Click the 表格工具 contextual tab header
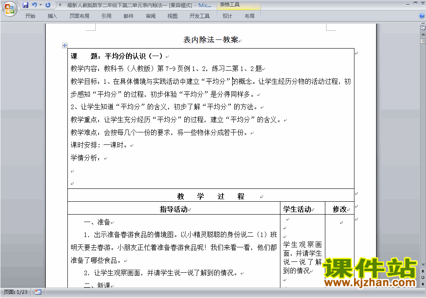Image resolution: width=426 pixels, height=298 pixels. click(230, 5)
